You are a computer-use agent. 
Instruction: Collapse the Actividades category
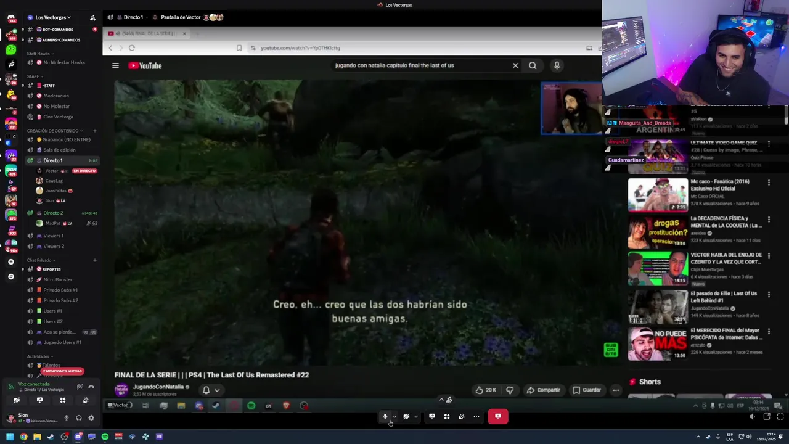click(39, 356)
